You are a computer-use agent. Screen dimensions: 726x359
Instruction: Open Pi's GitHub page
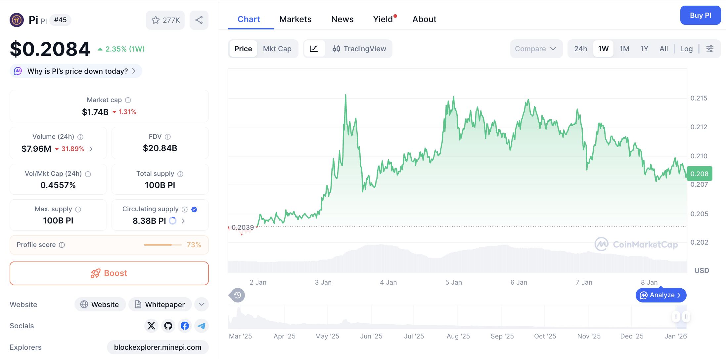168,326
